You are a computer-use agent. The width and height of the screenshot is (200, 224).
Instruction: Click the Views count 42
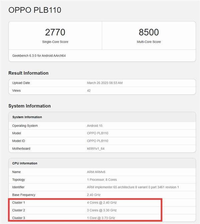point(89,91)
